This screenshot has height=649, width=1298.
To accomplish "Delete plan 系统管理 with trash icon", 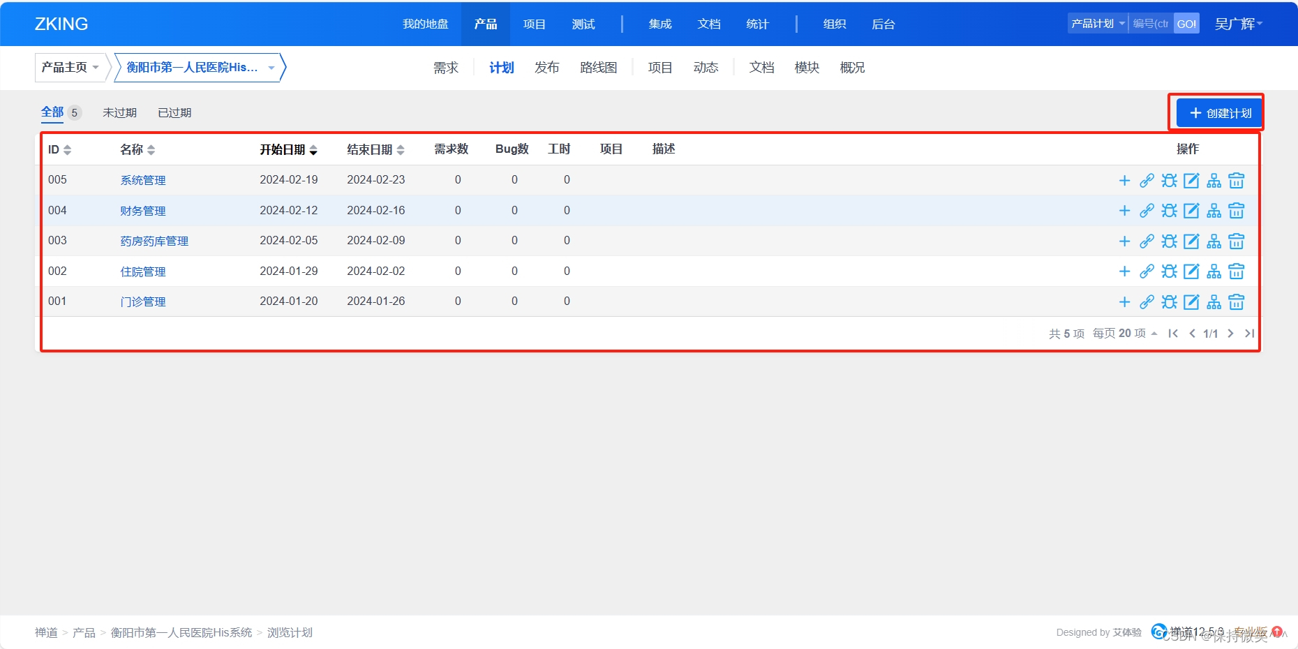I will pyautogui.click(x=1236, y=181).
